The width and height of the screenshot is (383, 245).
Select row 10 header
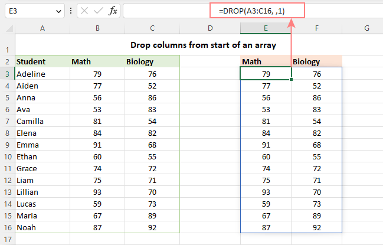[7, 156]
